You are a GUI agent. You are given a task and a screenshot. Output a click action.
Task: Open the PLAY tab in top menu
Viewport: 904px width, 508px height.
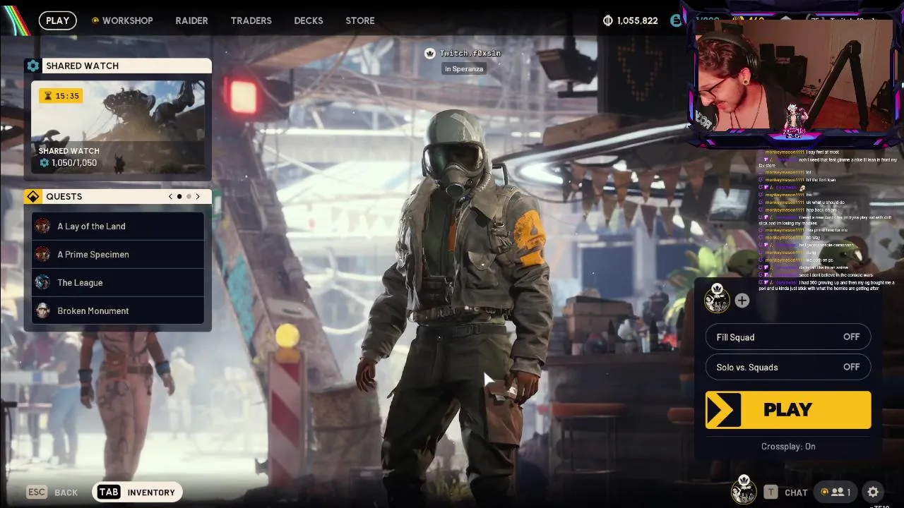click(58, 20)
